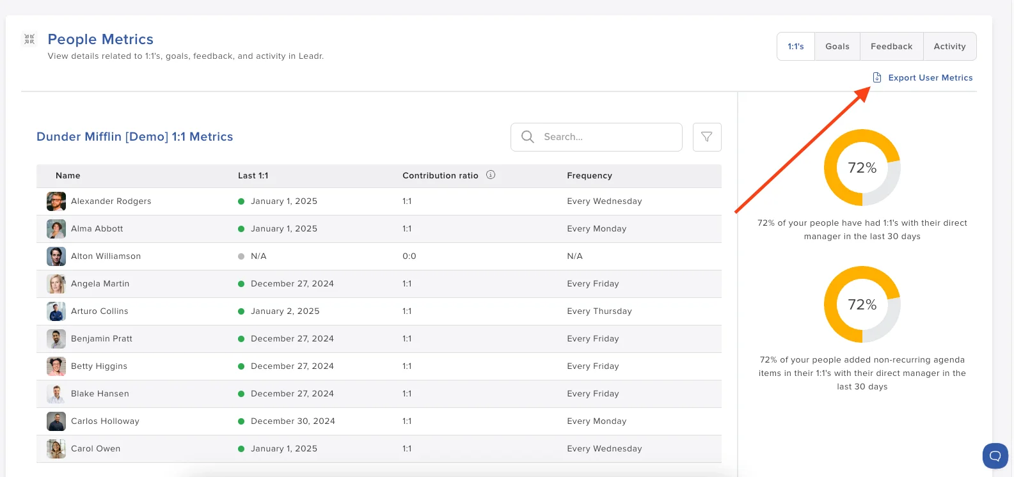Click the Frequency column header
1014x477 pixels.
589,176
